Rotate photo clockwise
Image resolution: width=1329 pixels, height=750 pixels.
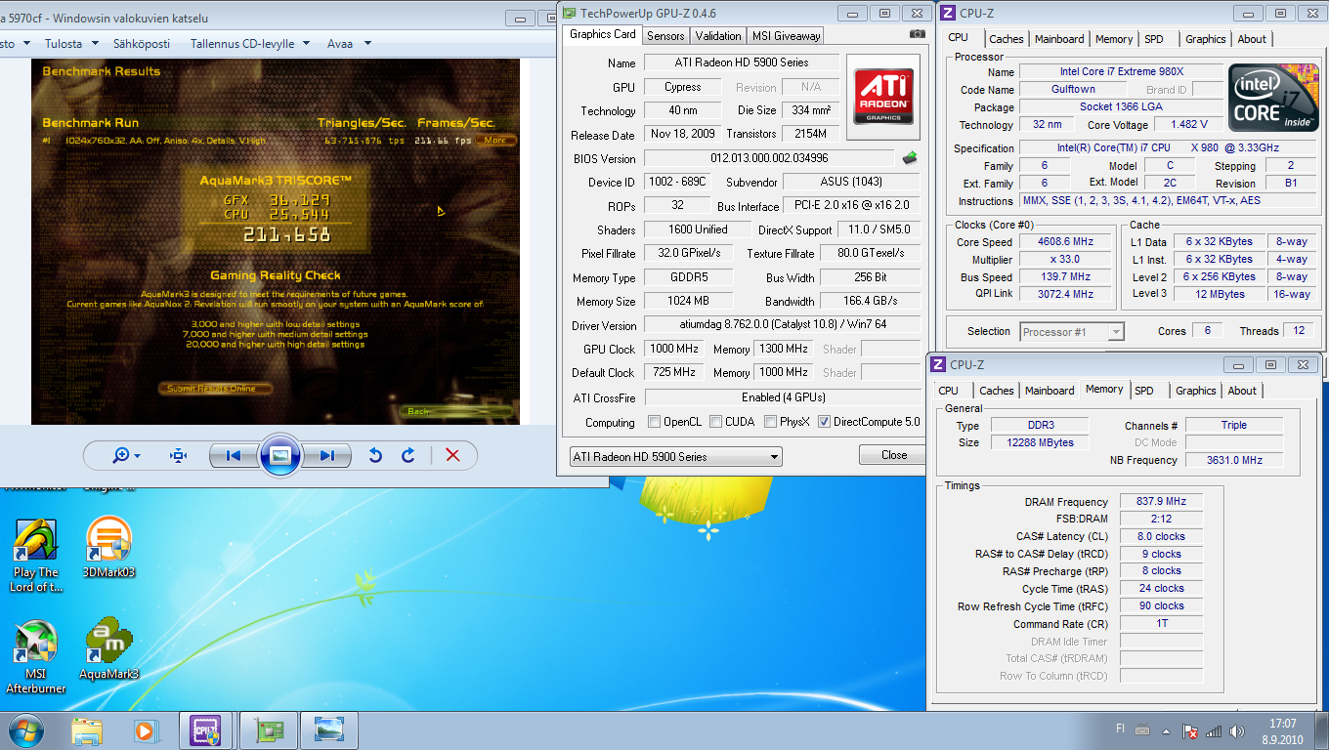click(x=408, y=455)
